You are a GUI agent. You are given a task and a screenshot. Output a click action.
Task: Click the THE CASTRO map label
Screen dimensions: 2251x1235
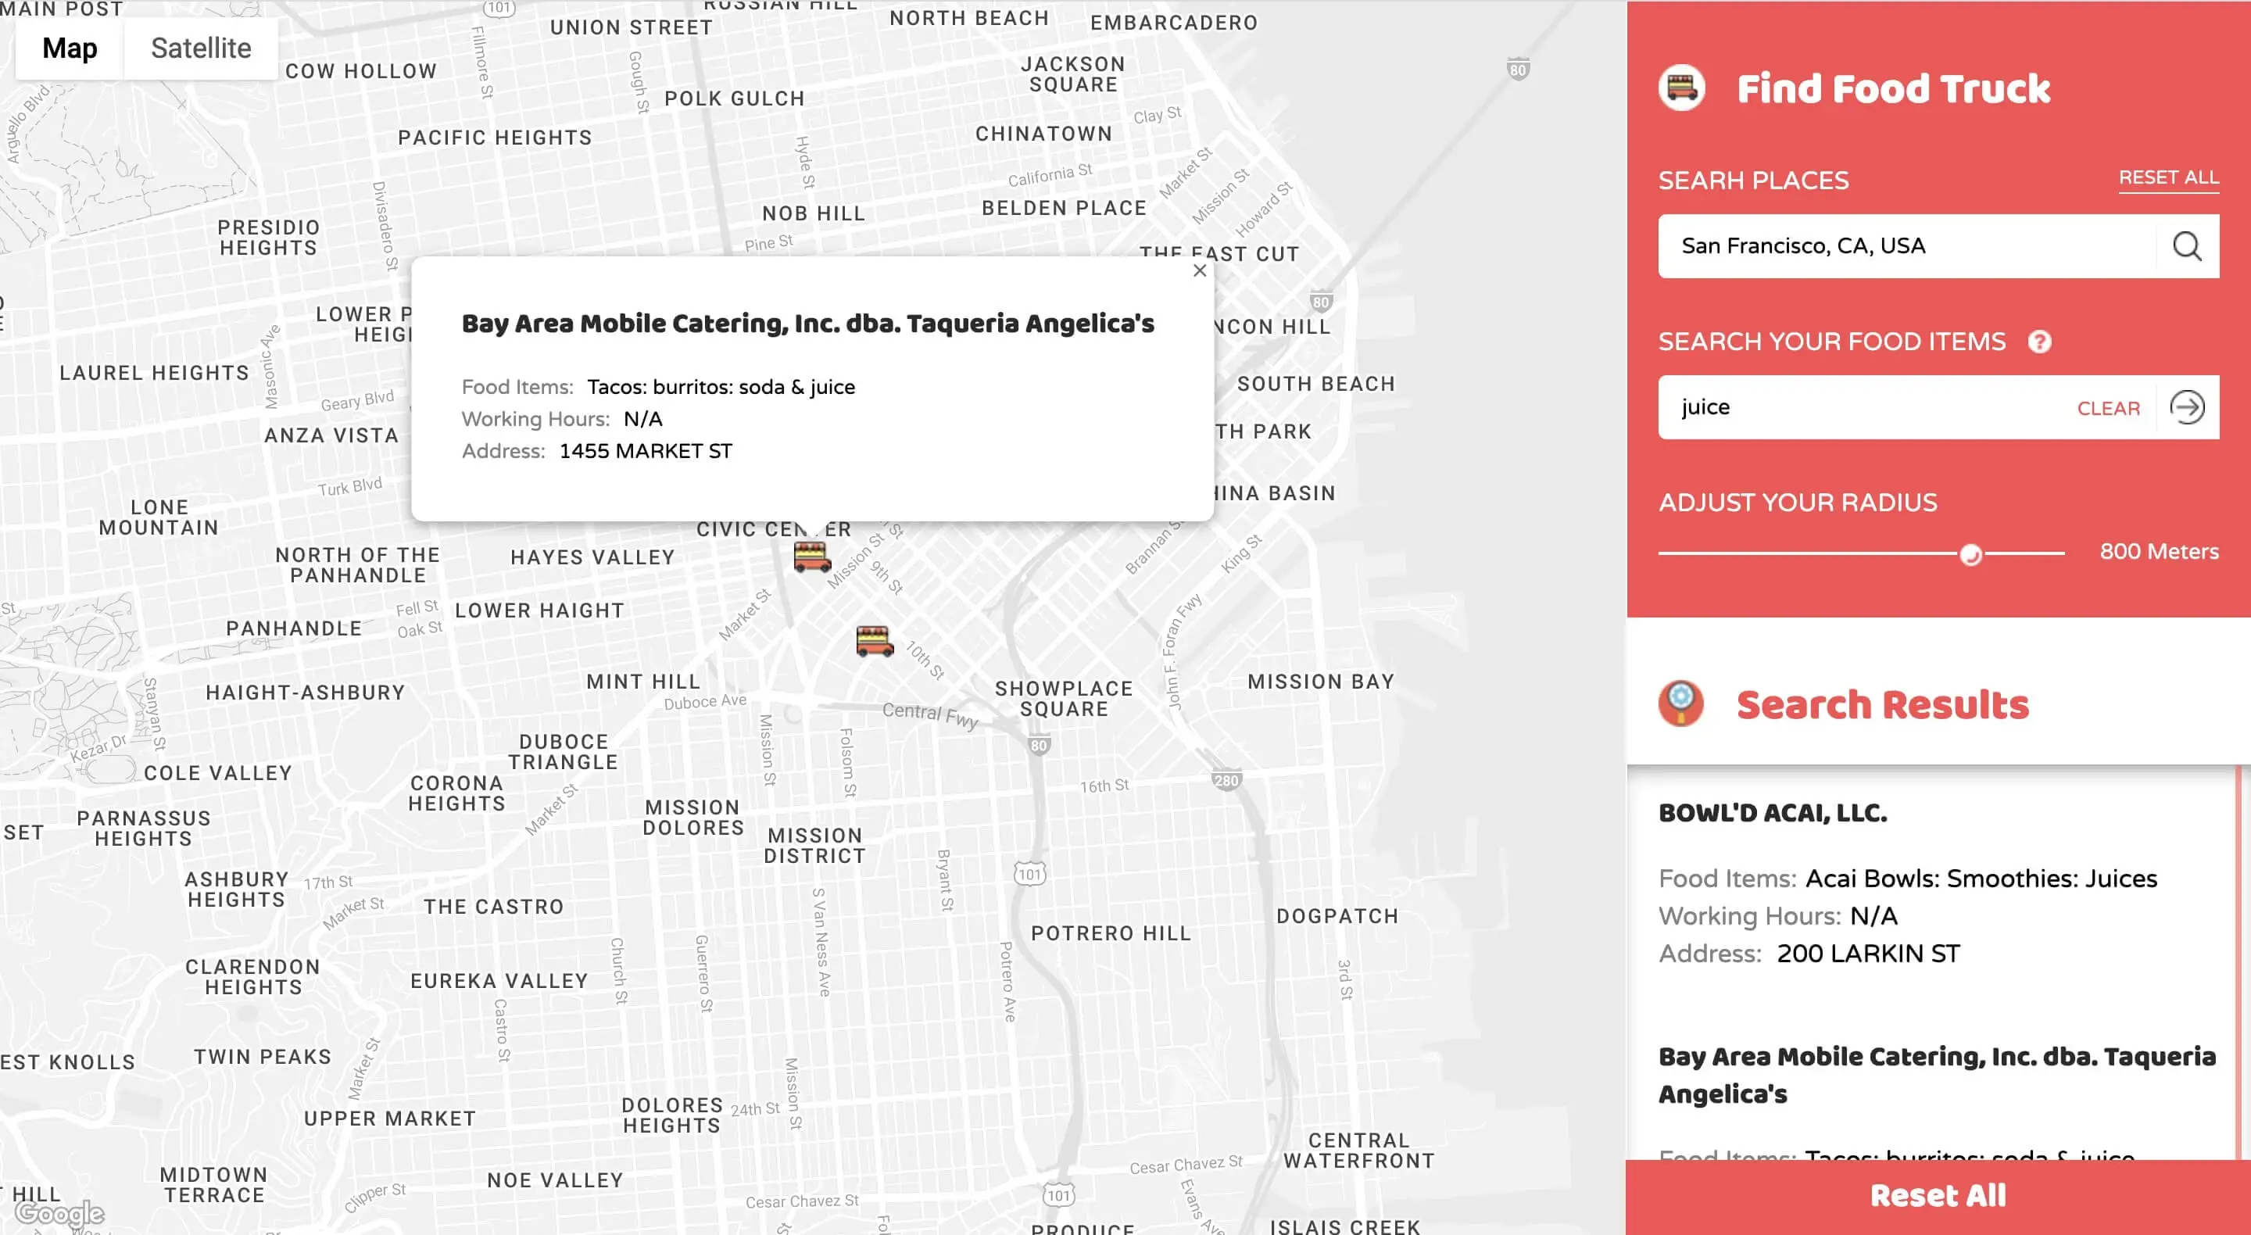coord(494,907)
